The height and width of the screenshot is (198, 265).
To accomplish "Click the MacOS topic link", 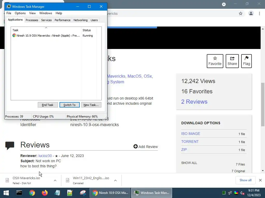I will (134, 76).
